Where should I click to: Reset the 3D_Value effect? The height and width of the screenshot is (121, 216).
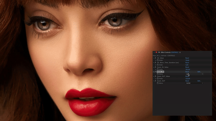pos(187,58)
